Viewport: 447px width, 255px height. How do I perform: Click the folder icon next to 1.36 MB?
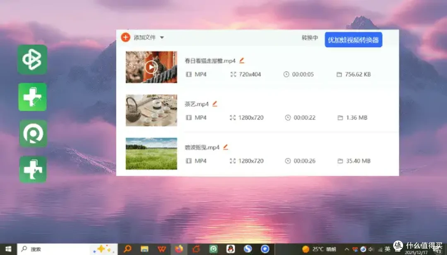340,117
